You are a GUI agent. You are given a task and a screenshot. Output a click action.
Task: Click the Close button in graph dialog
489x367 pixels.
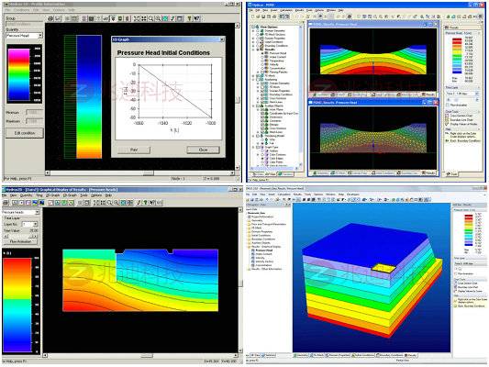(203, 150)
